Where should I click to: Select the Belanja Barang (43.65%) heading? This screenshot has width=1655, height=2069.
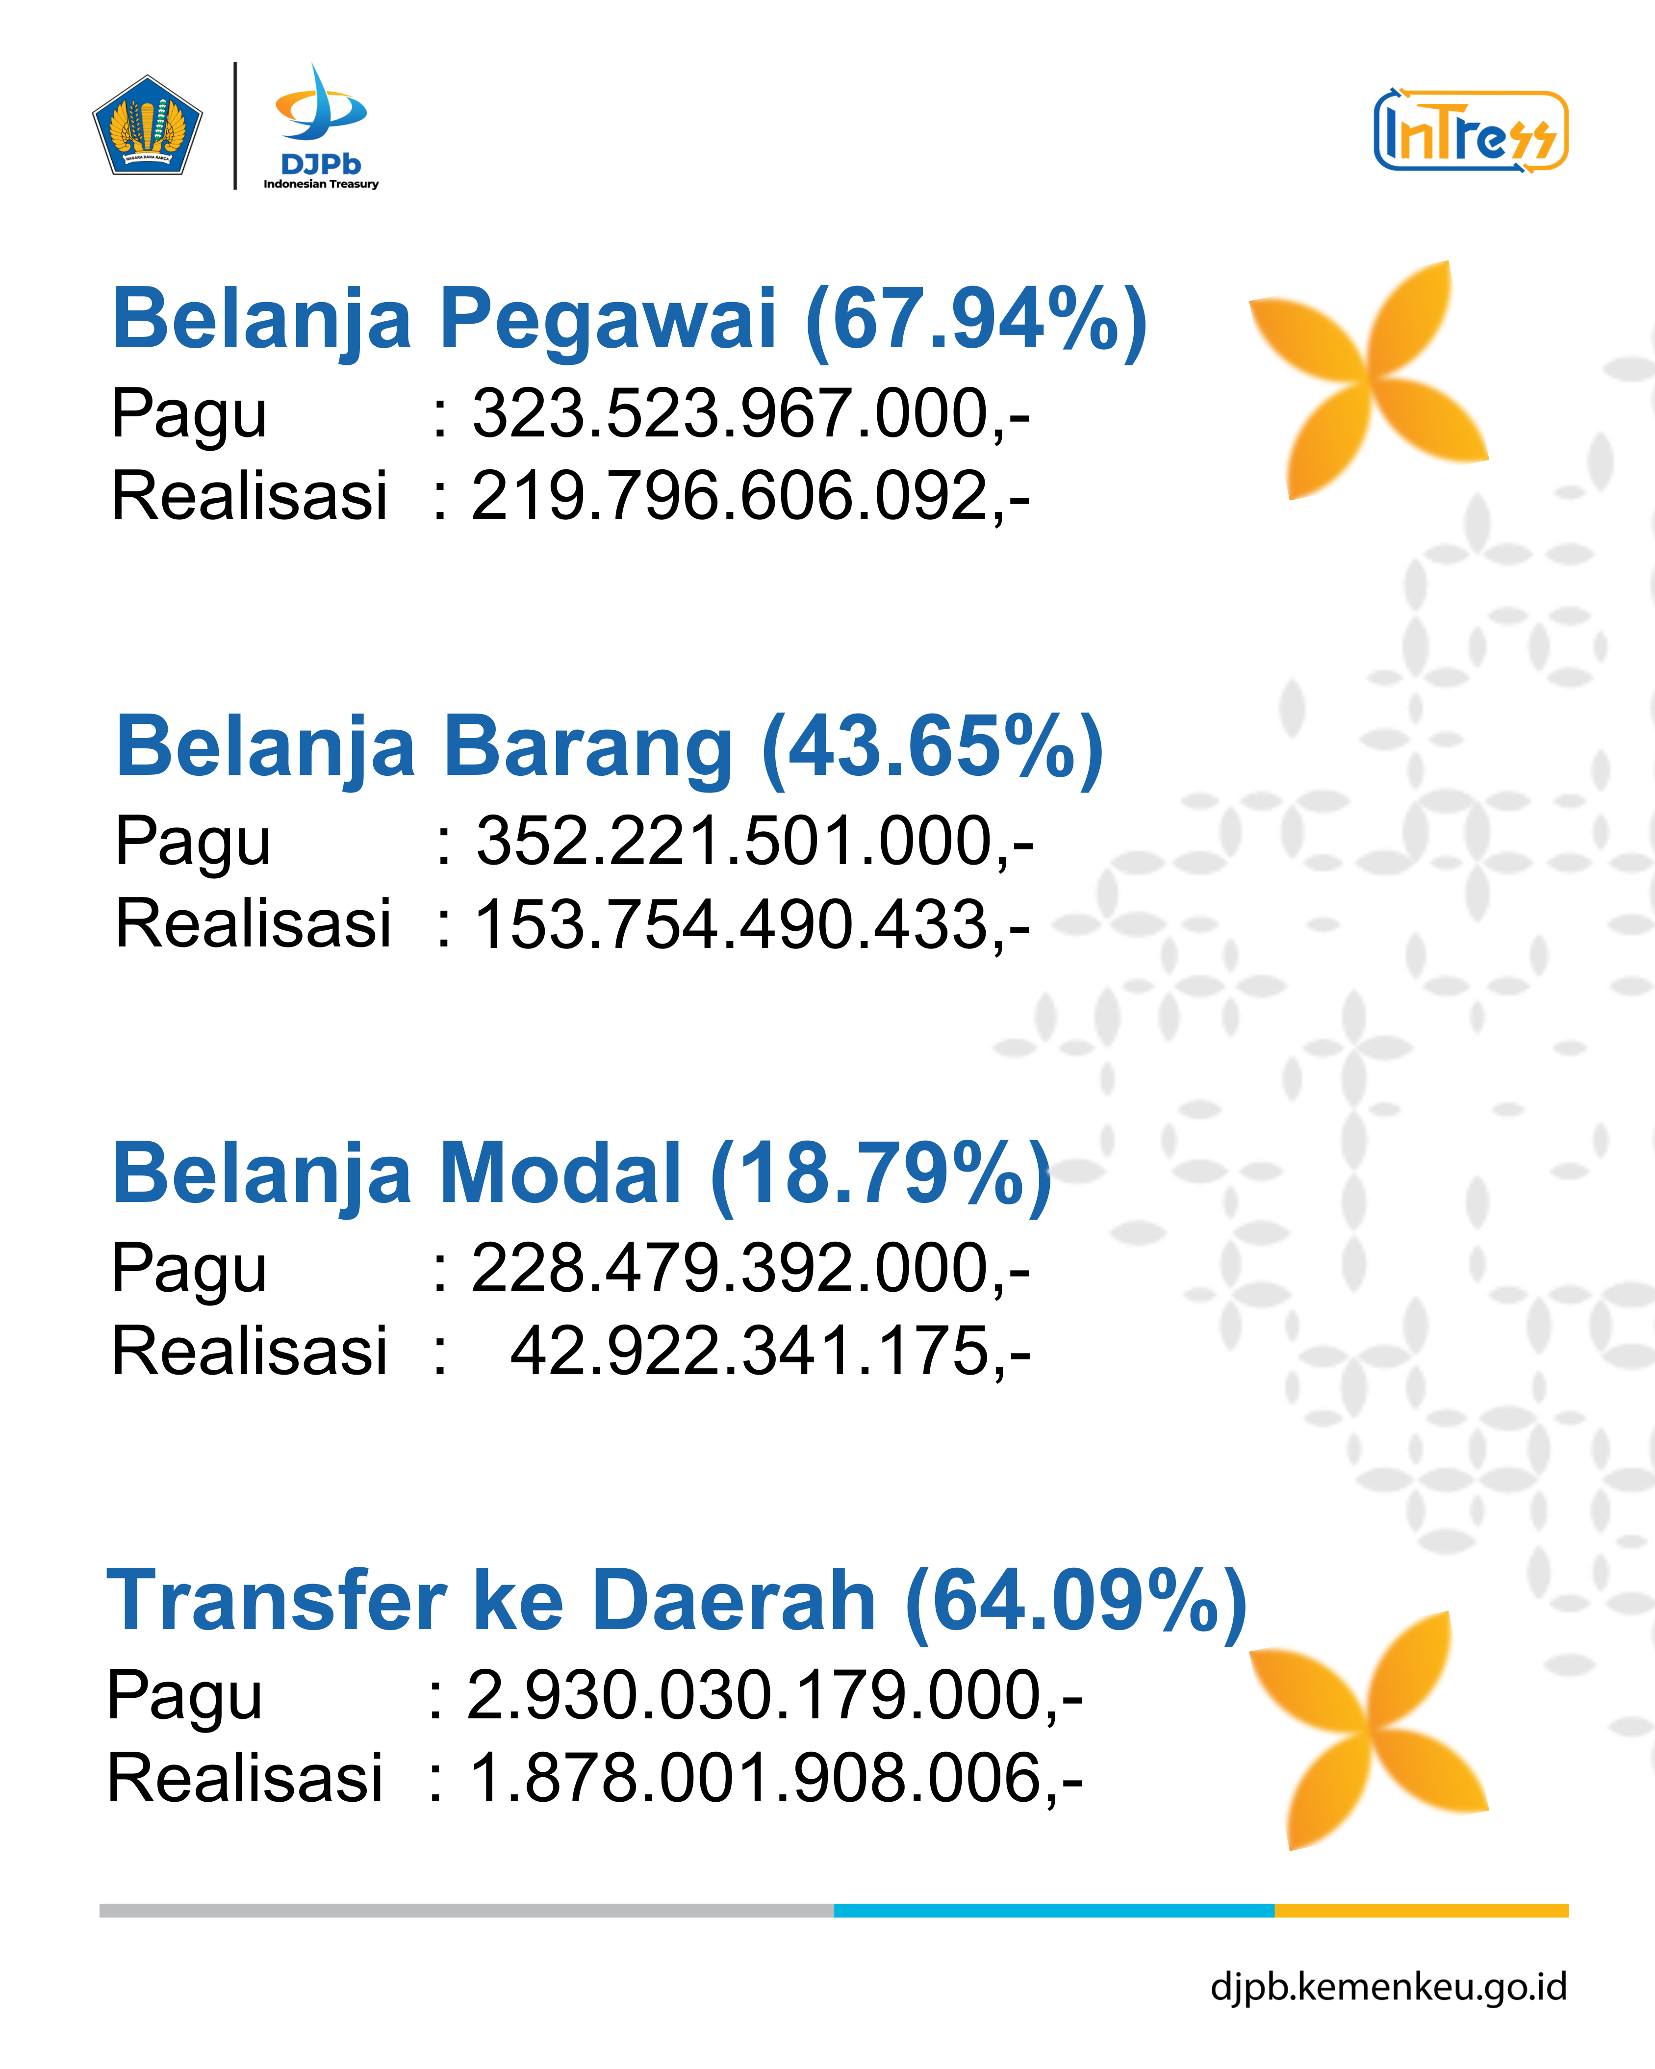pyautogui.click(x=609, y=747)
